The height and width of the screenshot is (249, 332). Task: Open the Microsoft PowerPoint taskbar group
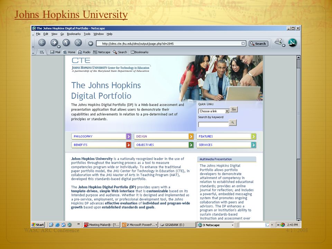pos(140,225)
